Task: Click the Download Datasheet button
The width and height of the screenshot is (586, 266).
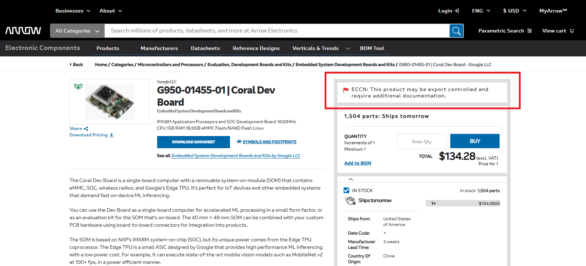Action: [x=194, y=142]
